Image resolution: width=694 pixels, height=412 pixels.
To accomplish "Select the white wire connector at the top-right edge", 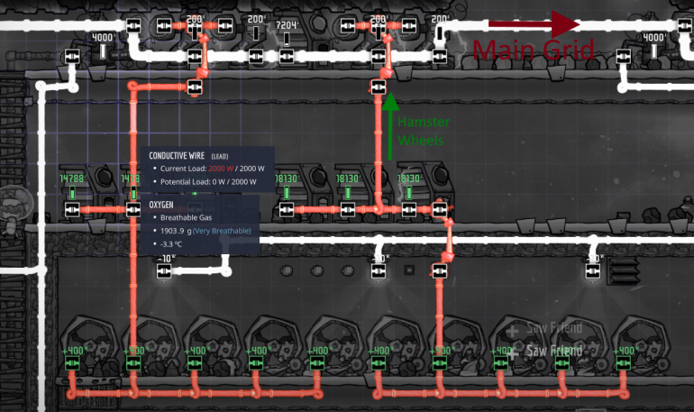I will 684,25.
